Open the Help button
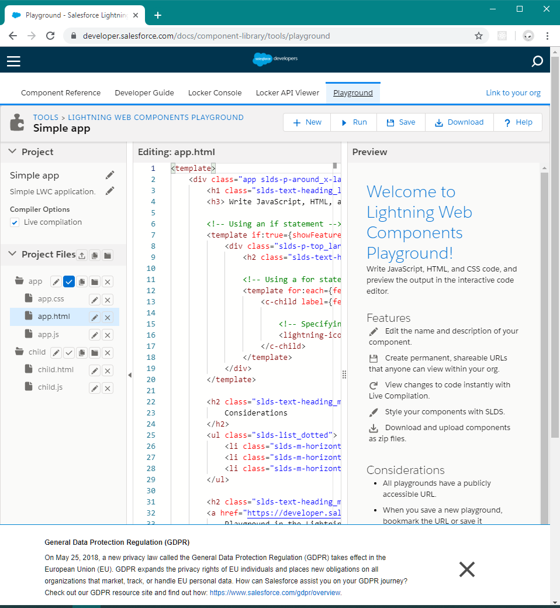Image resolution: width=560 pixels, height=608 pixels. pyautogui.click(x=518, y=122)
